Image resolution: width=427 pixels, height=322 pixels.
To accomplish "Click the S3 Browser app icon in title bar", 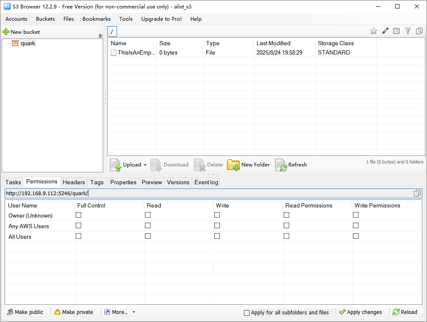I will click(7, 6).
